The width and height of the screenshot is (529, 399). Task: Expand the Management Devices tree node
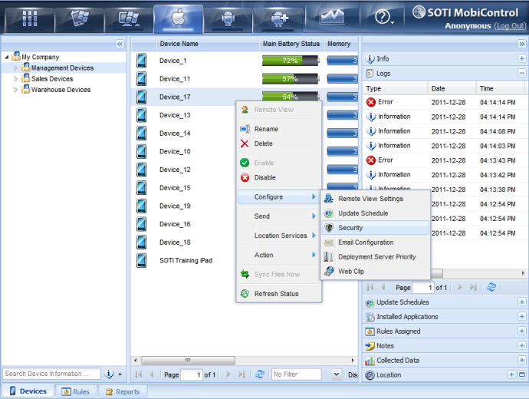(16, 68)
